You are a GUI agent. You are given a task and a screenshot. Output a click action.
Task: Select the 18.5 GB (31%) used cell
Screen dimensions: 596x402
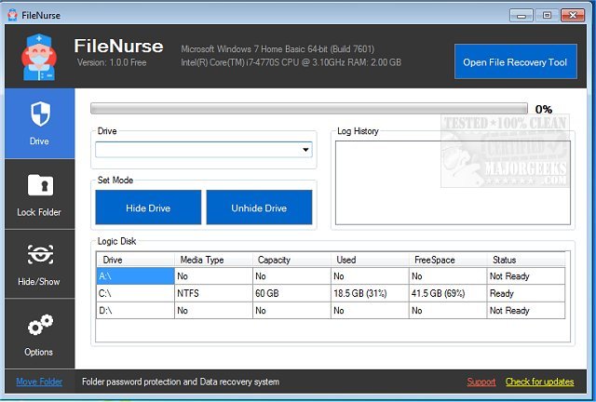(x=370, y=293)
